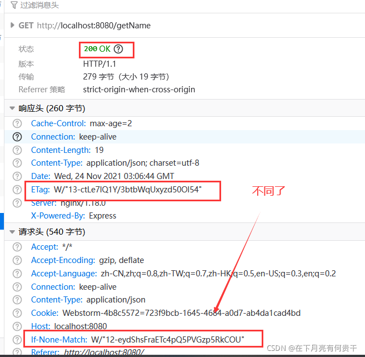Click help icon beside Accept header
The image size is (365, 357).
17,247
